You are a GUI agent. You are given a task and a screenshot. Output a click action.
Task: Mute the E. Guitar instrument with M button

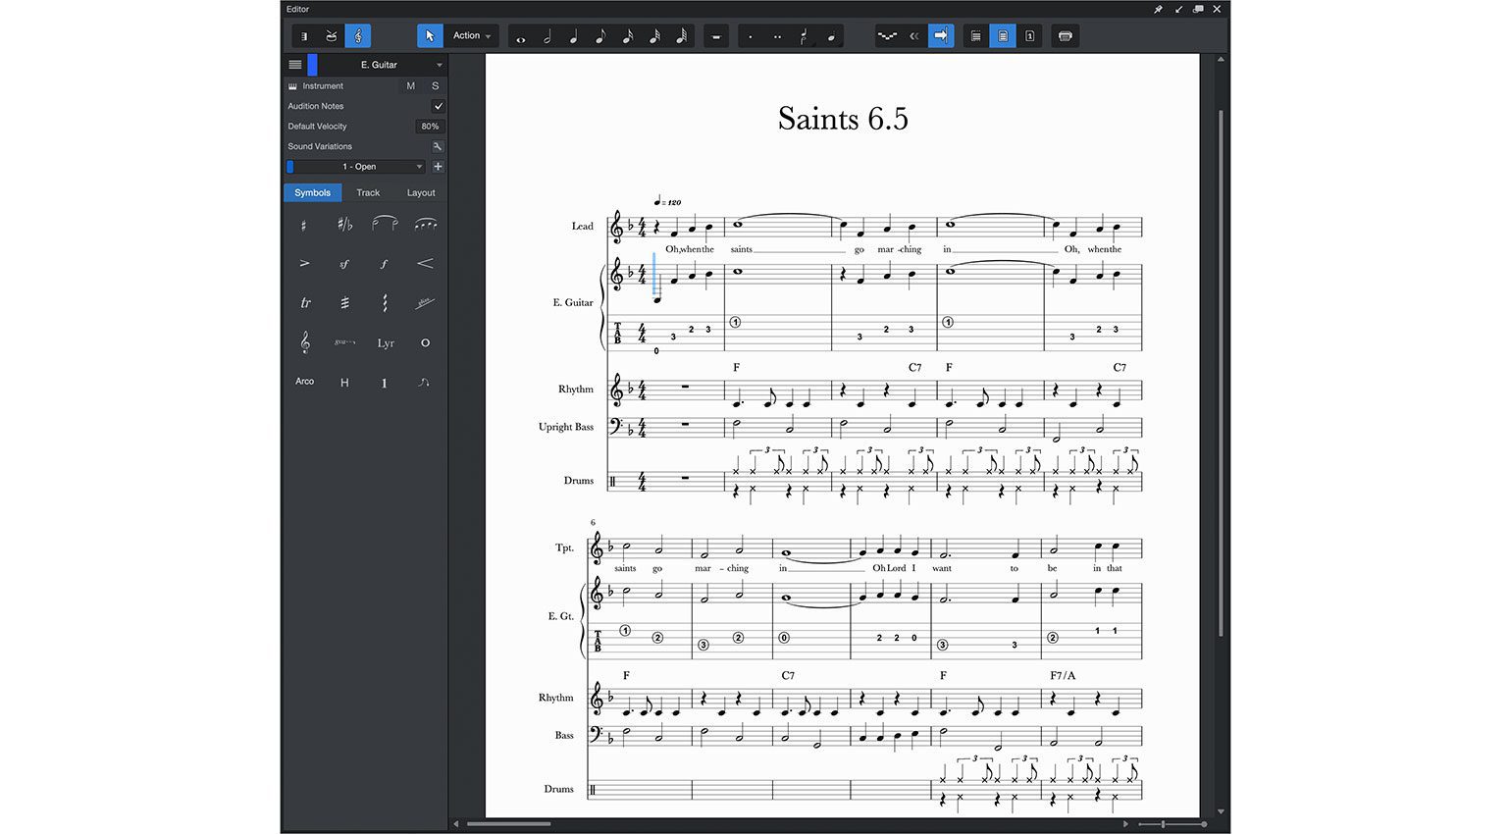[x=411, y=85]
